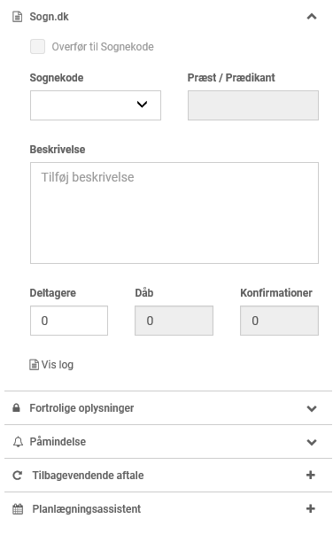Click the recurring arrow icon for Tilbagevendende aftale

18,476
